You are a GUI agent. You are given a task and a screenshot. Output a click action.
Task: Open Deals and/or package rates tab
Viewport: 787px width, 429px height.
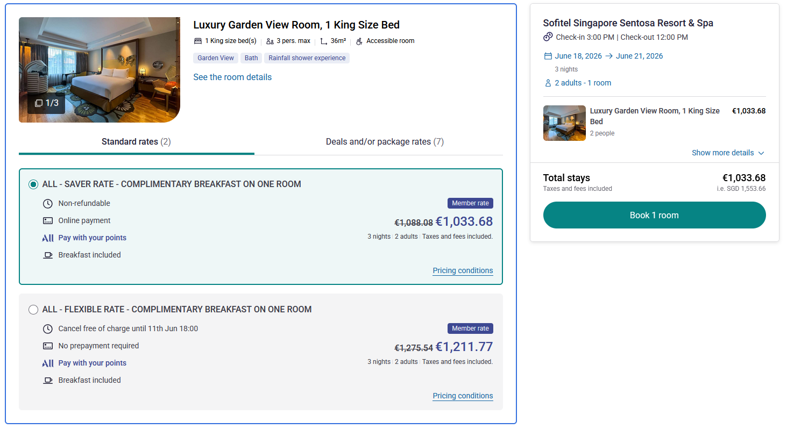pyautogui.click(x=385, y=142)
